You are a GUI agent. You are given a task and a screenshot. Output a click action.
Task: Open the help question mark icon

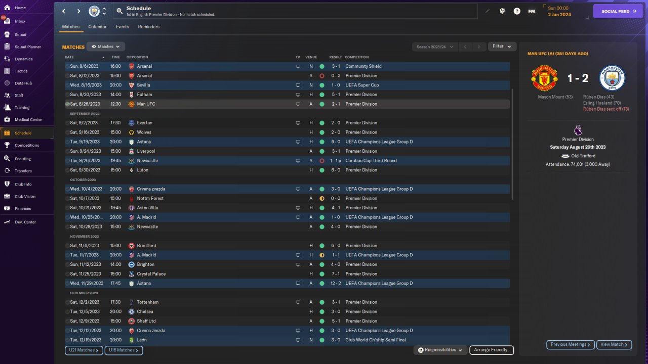click(x=517, y=11)
